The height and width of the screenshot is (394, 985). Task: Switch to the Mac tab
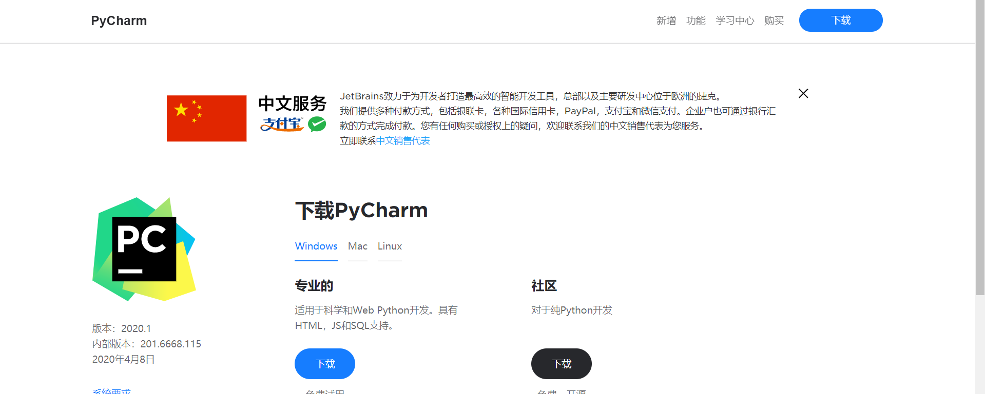pos(358,246)
